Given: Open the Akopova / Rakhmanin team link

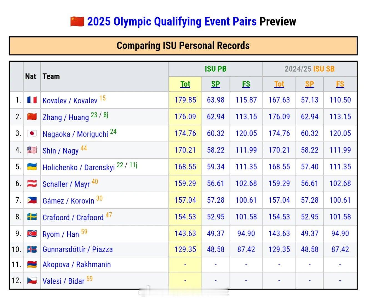Looking at the screenshot, I should 77,264.
